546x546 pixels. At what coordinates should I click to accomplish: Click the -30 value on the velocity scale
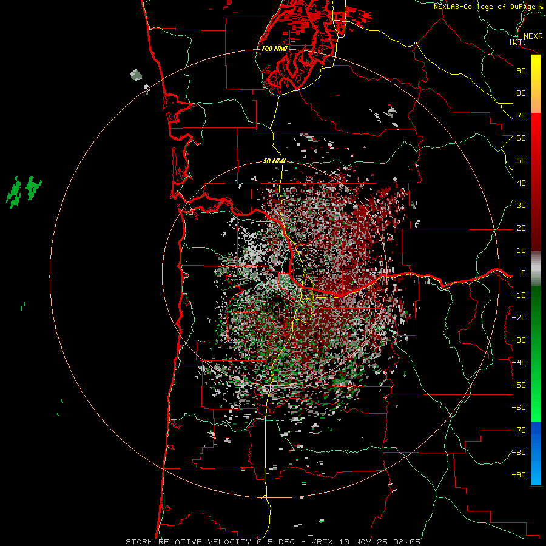tap(519, 340)
